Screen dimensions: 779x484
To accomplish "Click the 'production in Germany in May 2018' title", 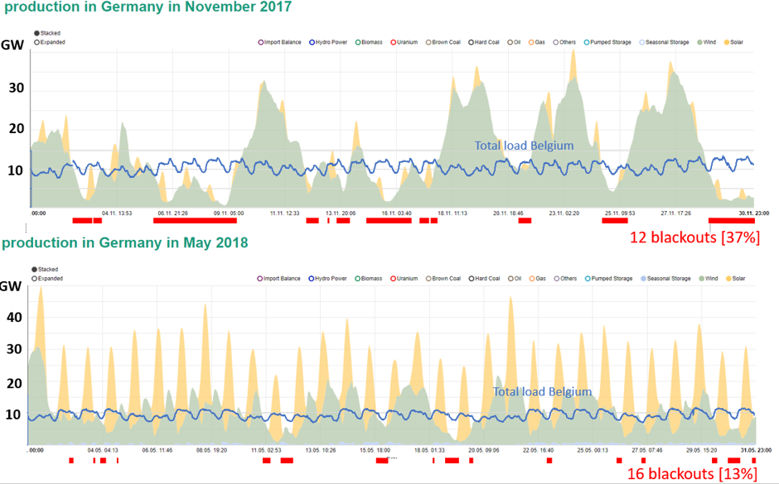I will pyautogui.click(x=124, y=242).
